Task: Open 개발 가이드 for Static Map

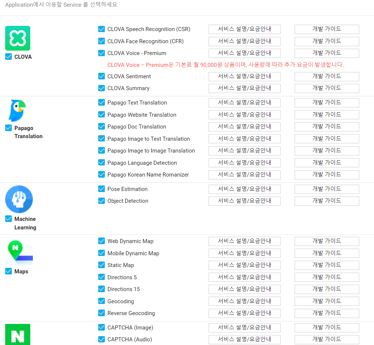Action: click(327, 265)
